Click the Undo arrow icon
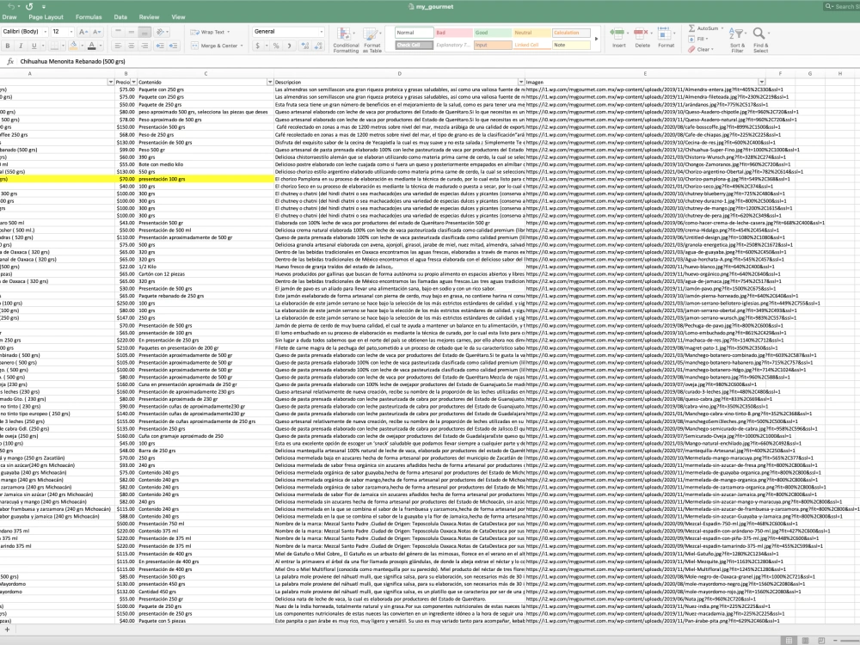 (11, 7)
